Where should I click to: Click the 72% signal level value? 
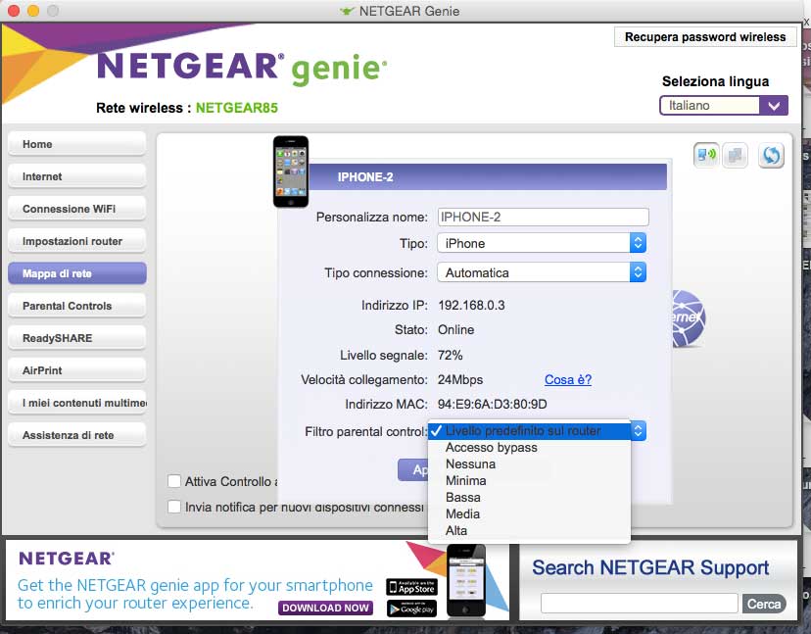click(x=450, y=355)
